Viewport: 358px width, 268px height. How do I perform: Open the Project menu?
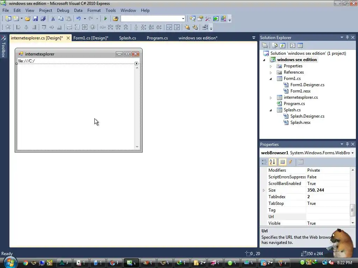click(45, 10)
